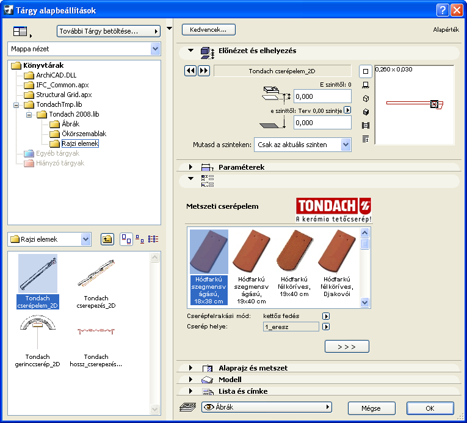Click the hotspot marker in preview

coord(434,104)
